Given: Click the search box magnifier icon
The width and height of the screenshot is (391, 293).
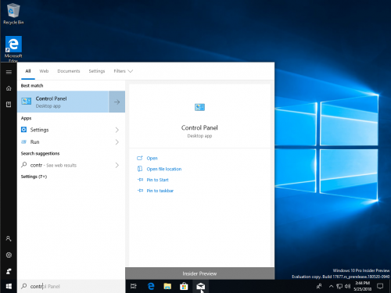Looking at the screenshot, I should [24, 286].
